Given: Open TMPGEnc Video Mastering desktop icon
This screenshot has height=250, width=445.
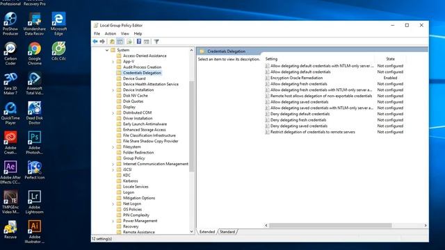Looking at the screenshot, I should coord(10,202).
